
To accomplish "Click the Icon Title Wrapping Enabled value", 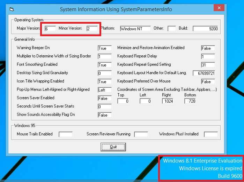I will (x=105, y=82).
